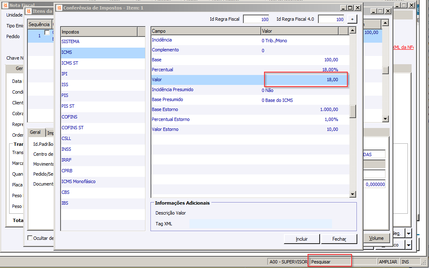Open the XML da NF link
The image size is (429, 268).
(x=403, y=47)
